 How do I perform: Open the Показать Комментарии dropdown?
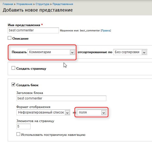point(51,52)
